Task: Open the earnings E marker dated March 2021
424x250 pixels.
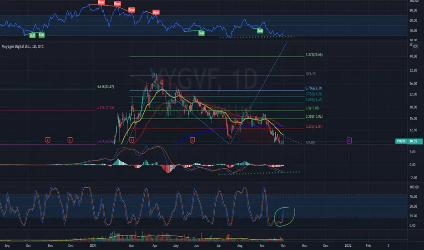Action: click(131, 140)
